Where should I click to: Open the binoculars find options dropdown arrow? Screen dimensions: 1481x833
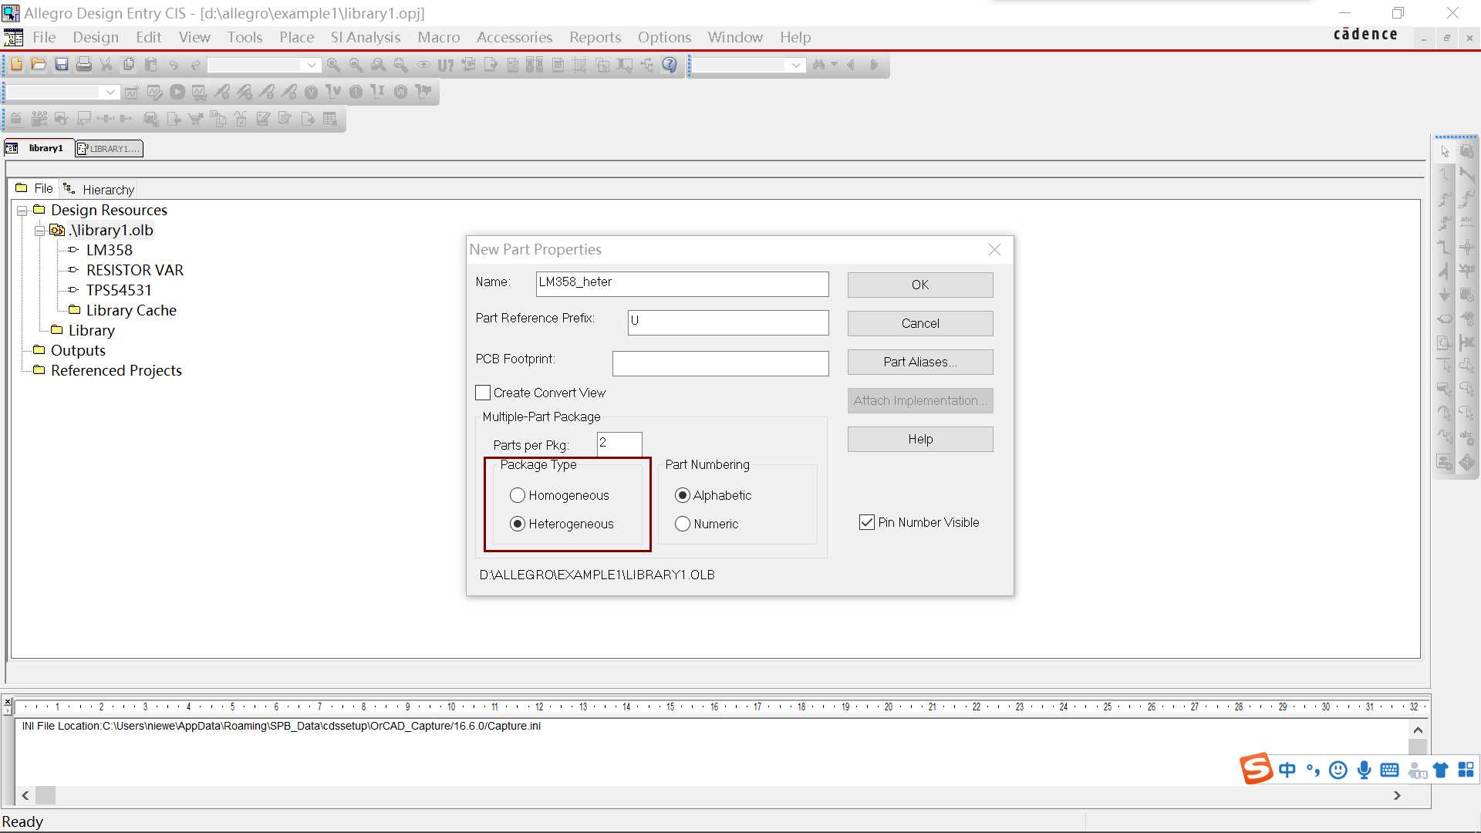point(834,65)
